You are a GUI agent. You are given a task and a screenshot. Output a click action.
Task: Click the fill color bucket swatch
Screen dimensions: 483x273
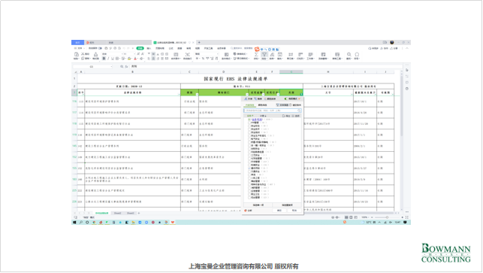(129, 59)
